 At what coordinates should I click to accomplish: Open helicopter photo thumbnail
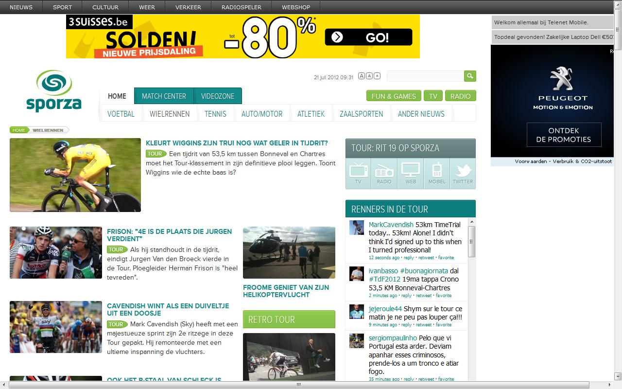289,252
